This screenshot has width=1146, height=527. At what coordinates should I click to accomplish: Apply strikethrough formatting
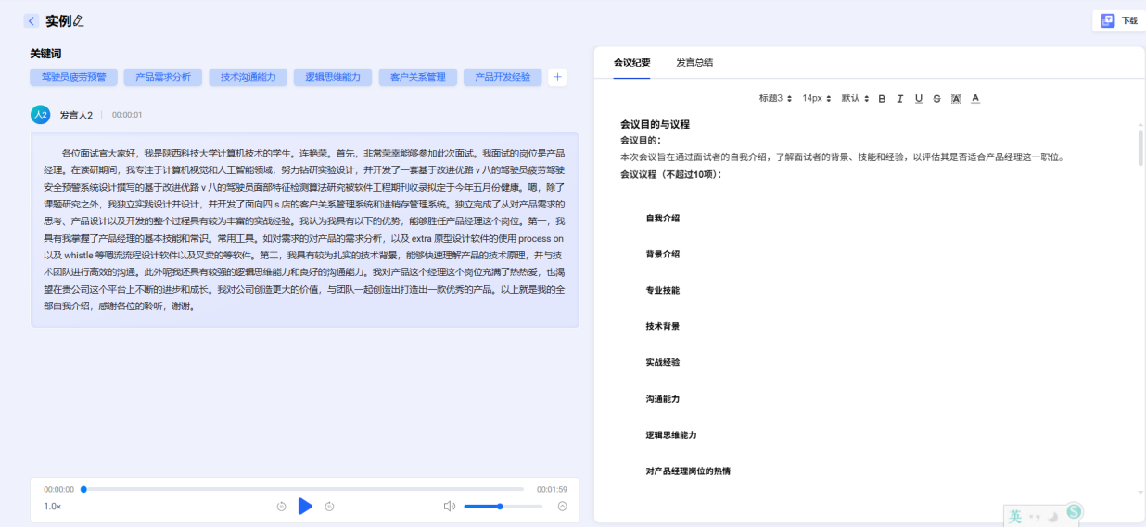click(936, 98)
